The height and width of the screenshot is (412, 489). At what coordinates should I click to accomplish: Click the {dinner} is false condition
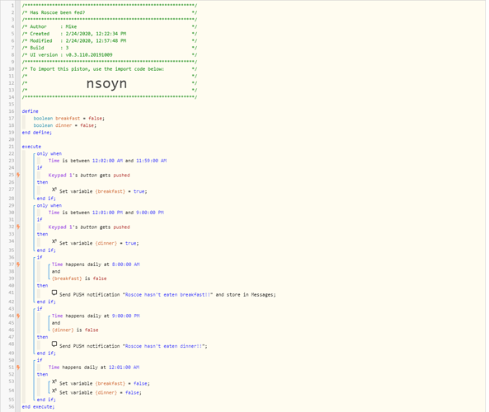tap(75, 330)
